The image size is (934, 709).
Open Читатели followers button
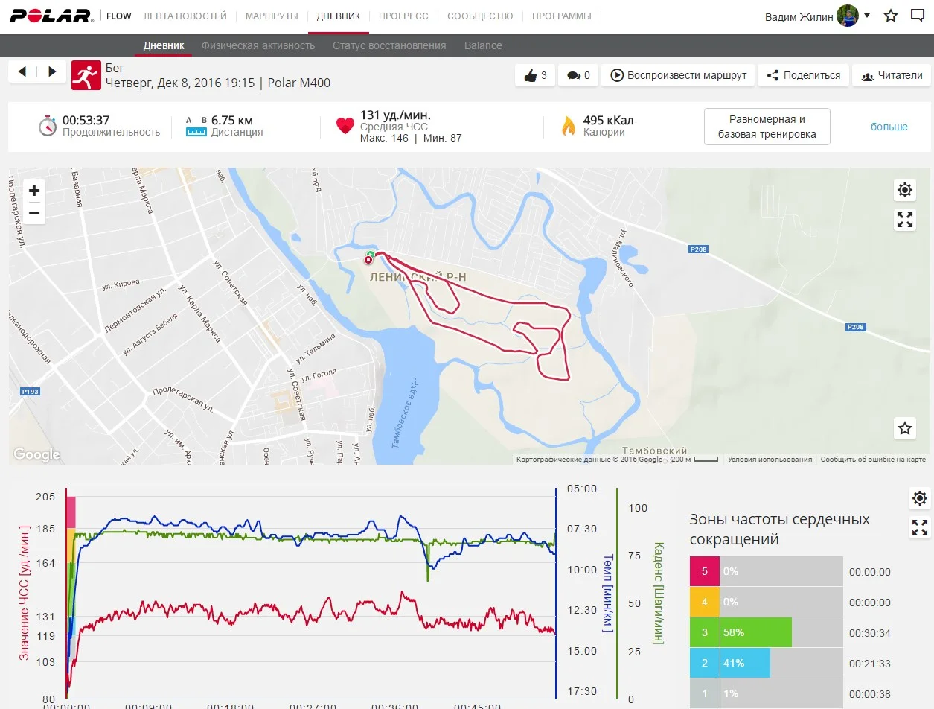(892, 75)
